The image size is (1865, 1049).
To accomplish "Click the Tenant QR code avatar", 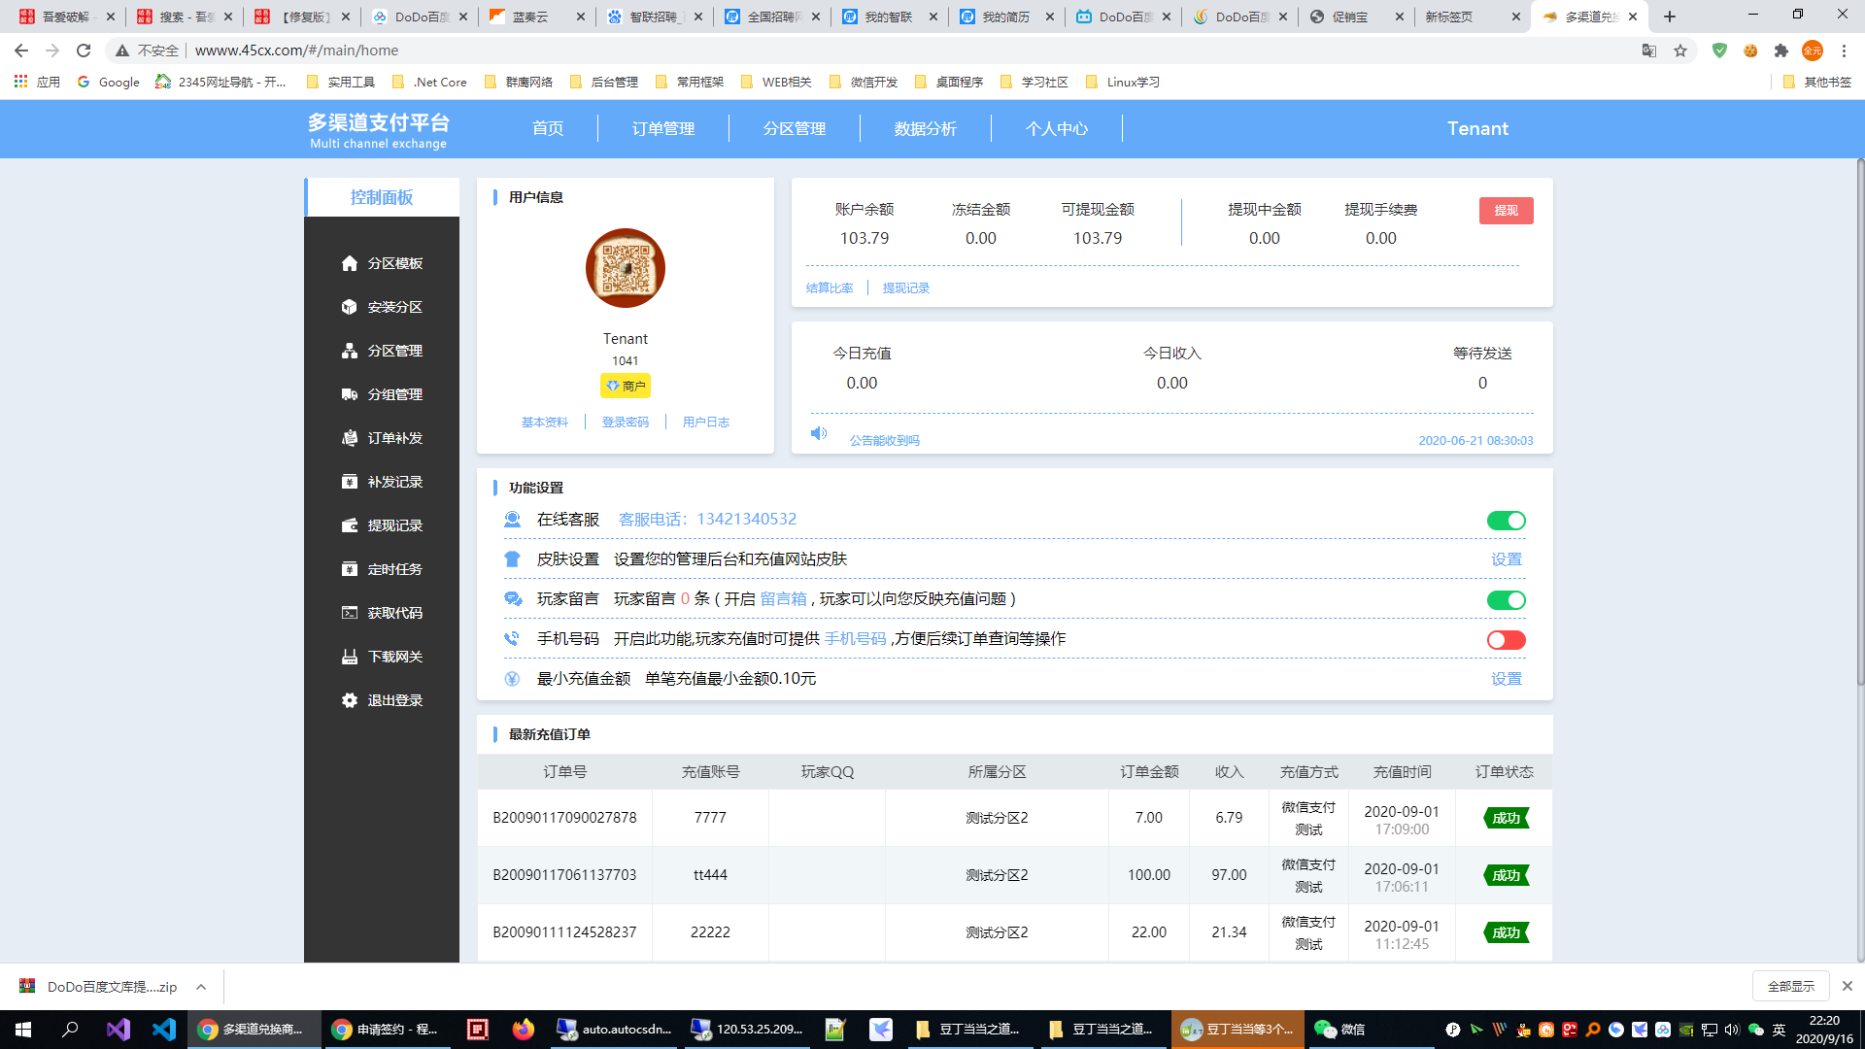I will tap(626, 268).
